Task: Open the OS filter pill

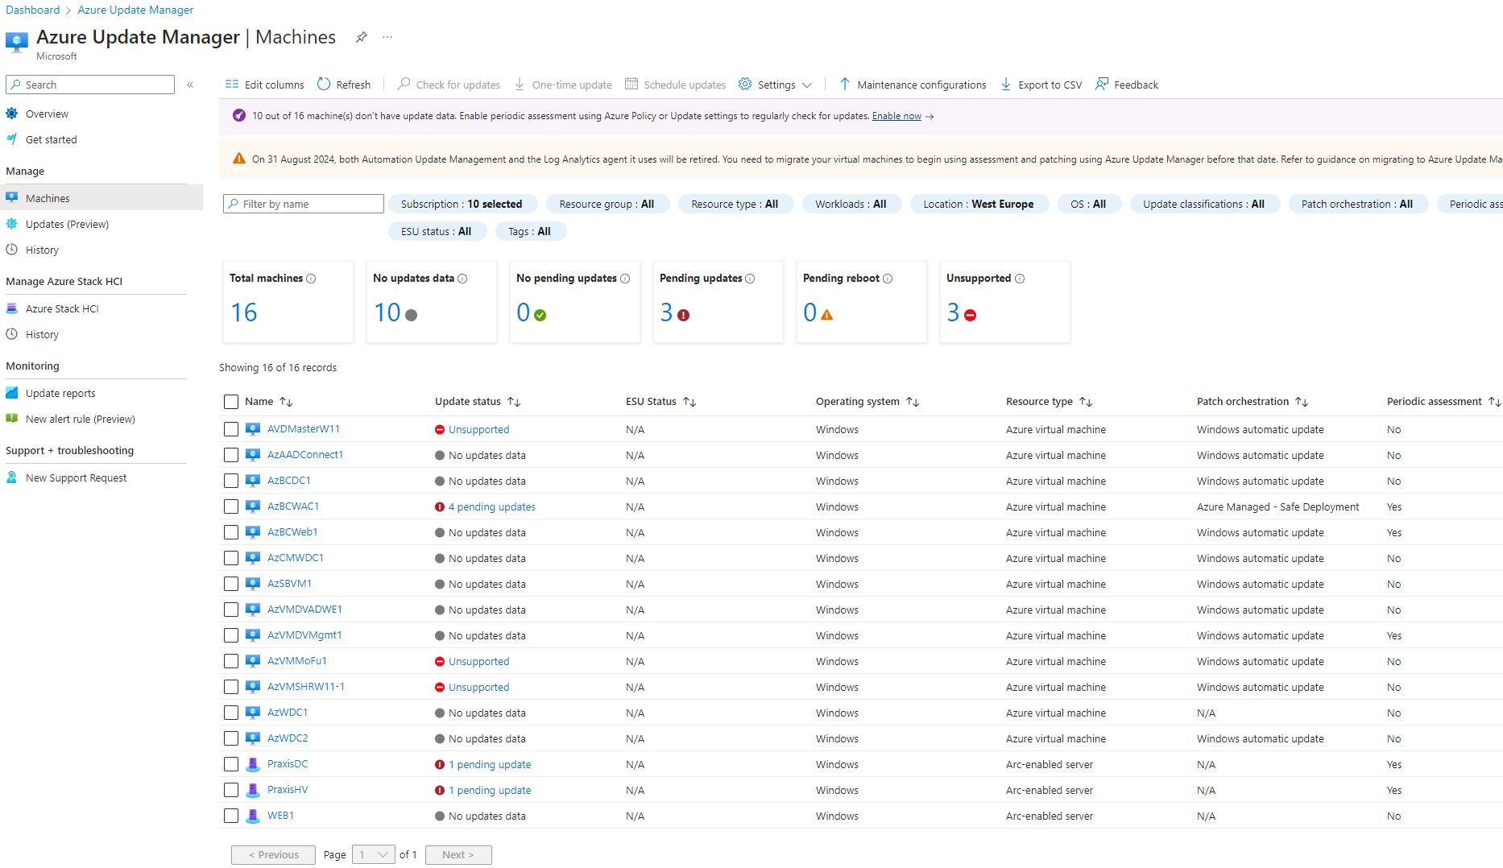Action: 1089,205
